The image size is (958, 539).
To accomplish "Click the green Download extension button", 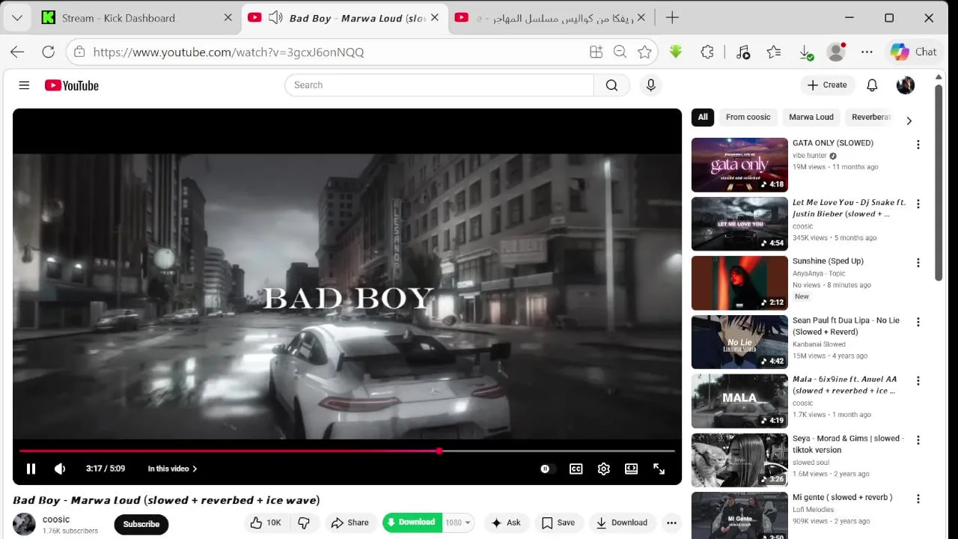I will (412, 523).
